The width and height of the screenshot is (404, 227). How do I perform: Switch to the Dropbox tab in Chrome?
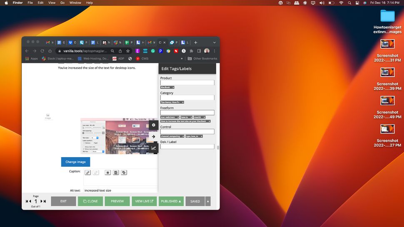pyautogui.click(x=72, y=42)
